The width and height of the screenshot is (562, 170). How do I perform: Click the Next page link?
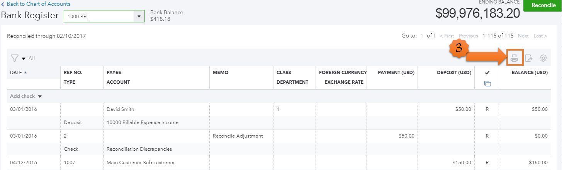pyautogui.click(x=523, y=36)
